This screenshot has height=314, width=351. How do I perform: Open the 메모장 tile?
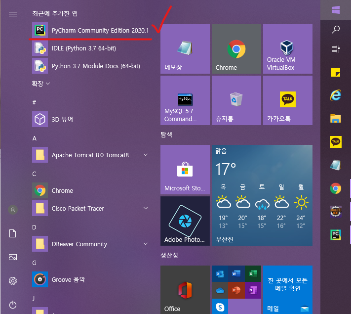point(185,49)
